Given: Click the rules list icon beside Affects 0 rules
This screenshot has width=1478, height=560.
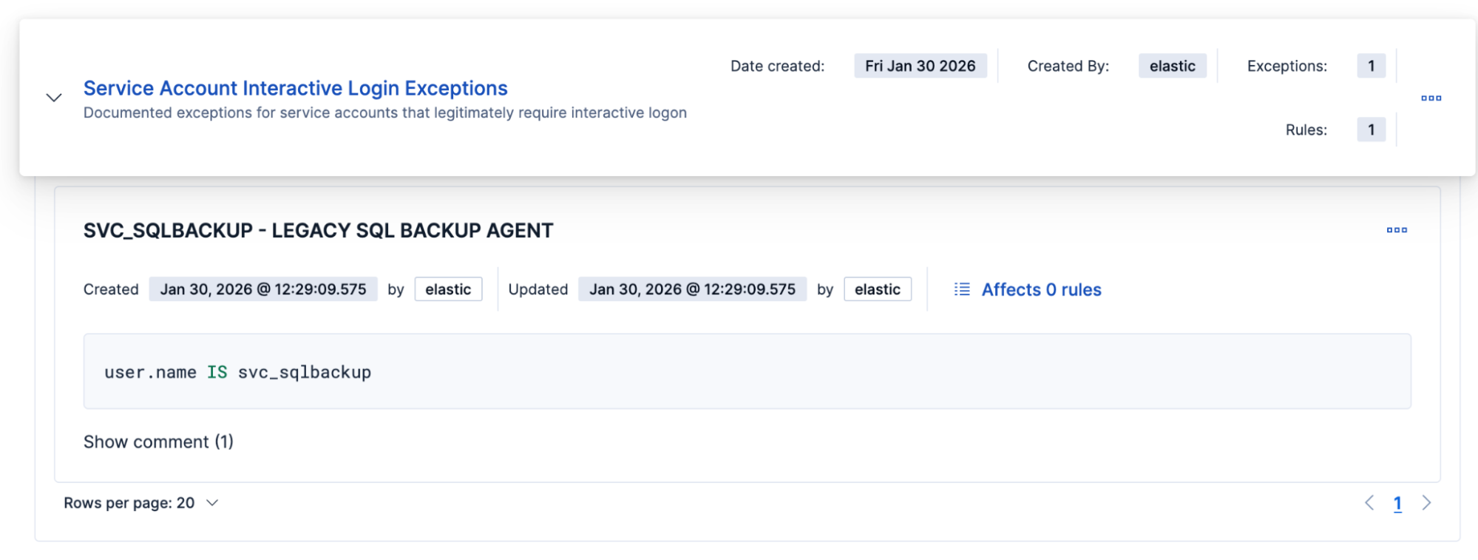Looking at the screenshot, I should tap(962, 289).
